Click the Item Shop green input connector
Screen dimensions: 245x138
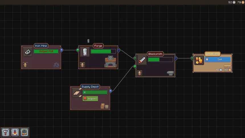tap(192, 58)
